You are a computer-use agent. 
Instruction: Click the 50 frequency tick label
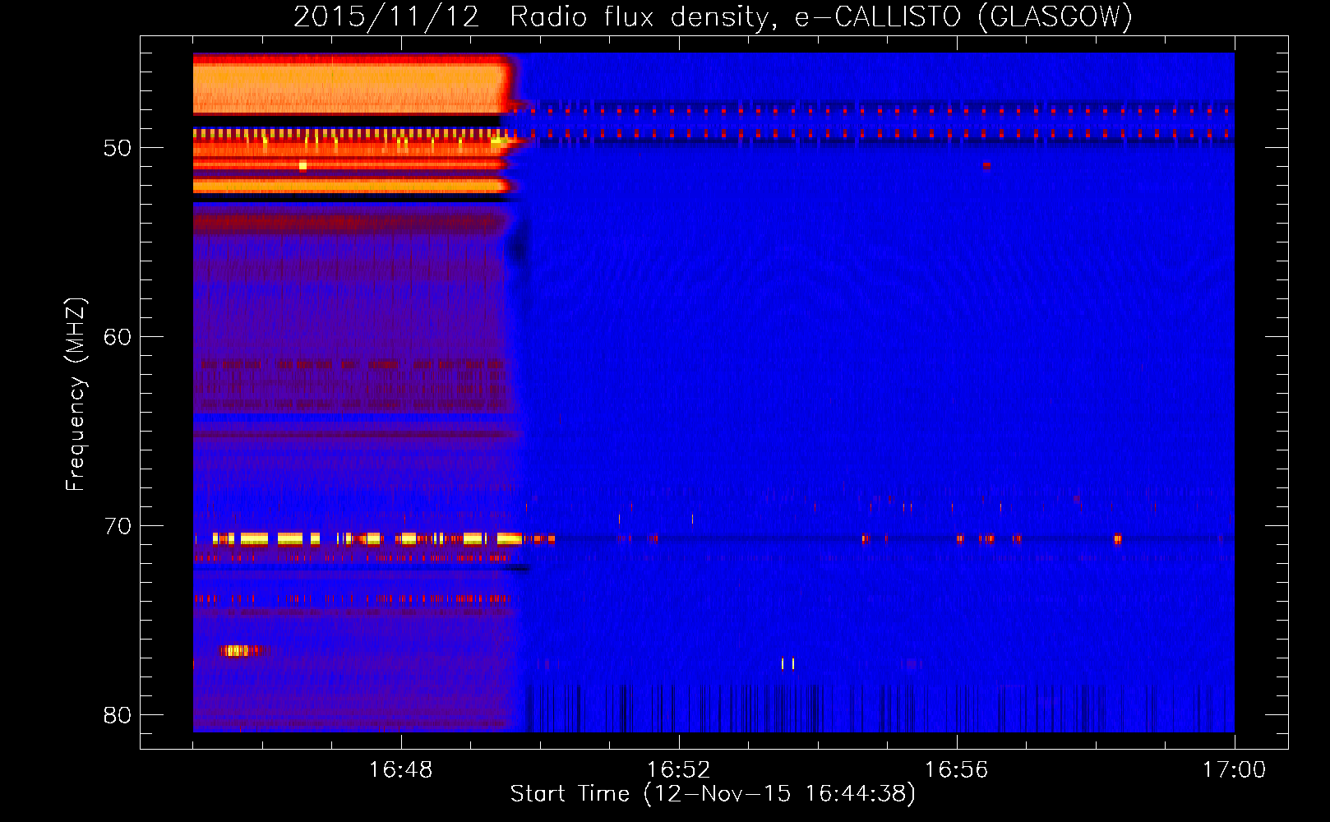click(x=118, y=148)
